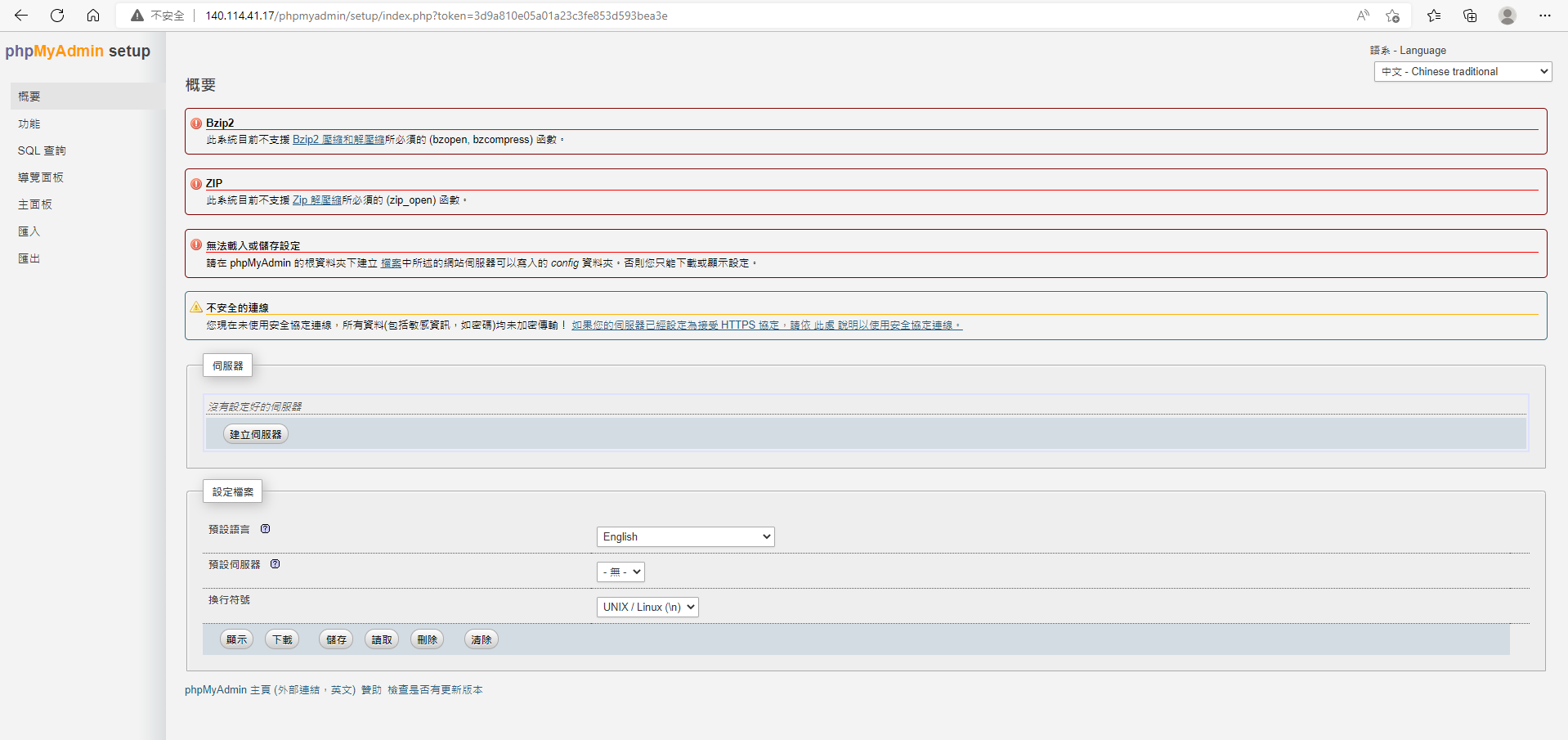Click the 清除 button
Screen dimensions: 1568x740
point(482,639)
